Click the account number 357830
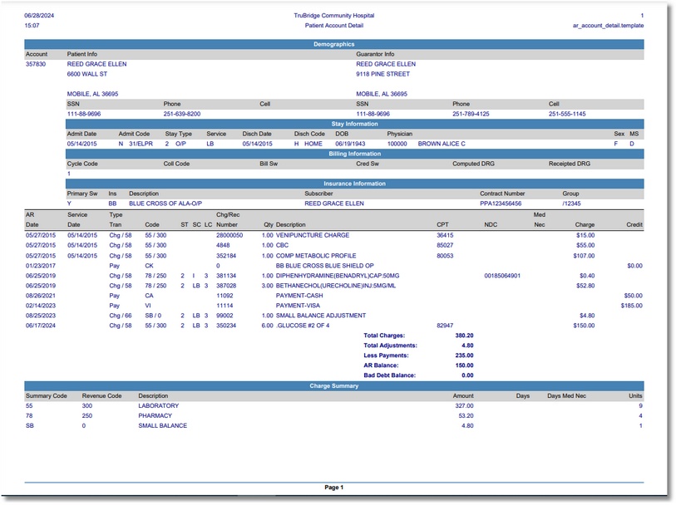 pos(36,64)
